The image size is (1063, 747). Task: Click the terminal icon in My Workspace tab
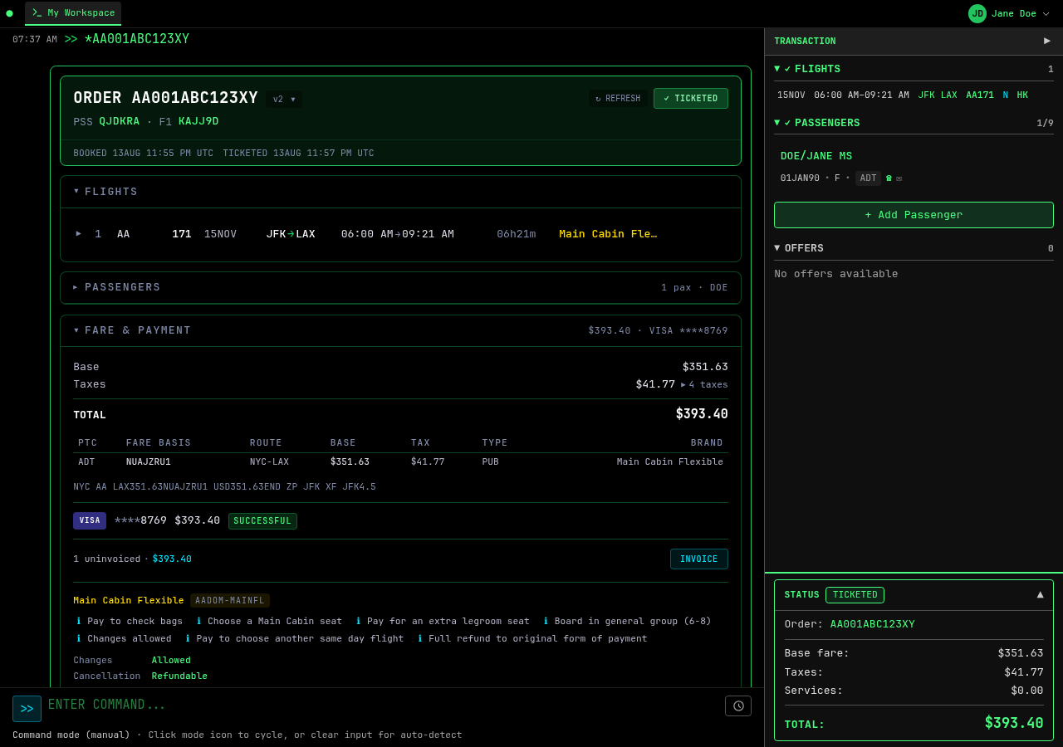pyautogui.click(x=37, y=12)
